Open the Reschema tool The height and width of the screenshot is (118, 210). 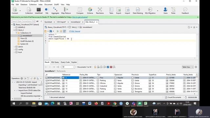click(100, 11)
